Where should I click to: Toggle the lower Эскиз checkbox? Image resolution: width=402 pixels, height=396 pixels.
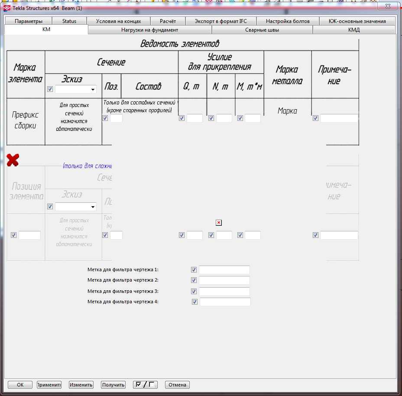[50, 207]
